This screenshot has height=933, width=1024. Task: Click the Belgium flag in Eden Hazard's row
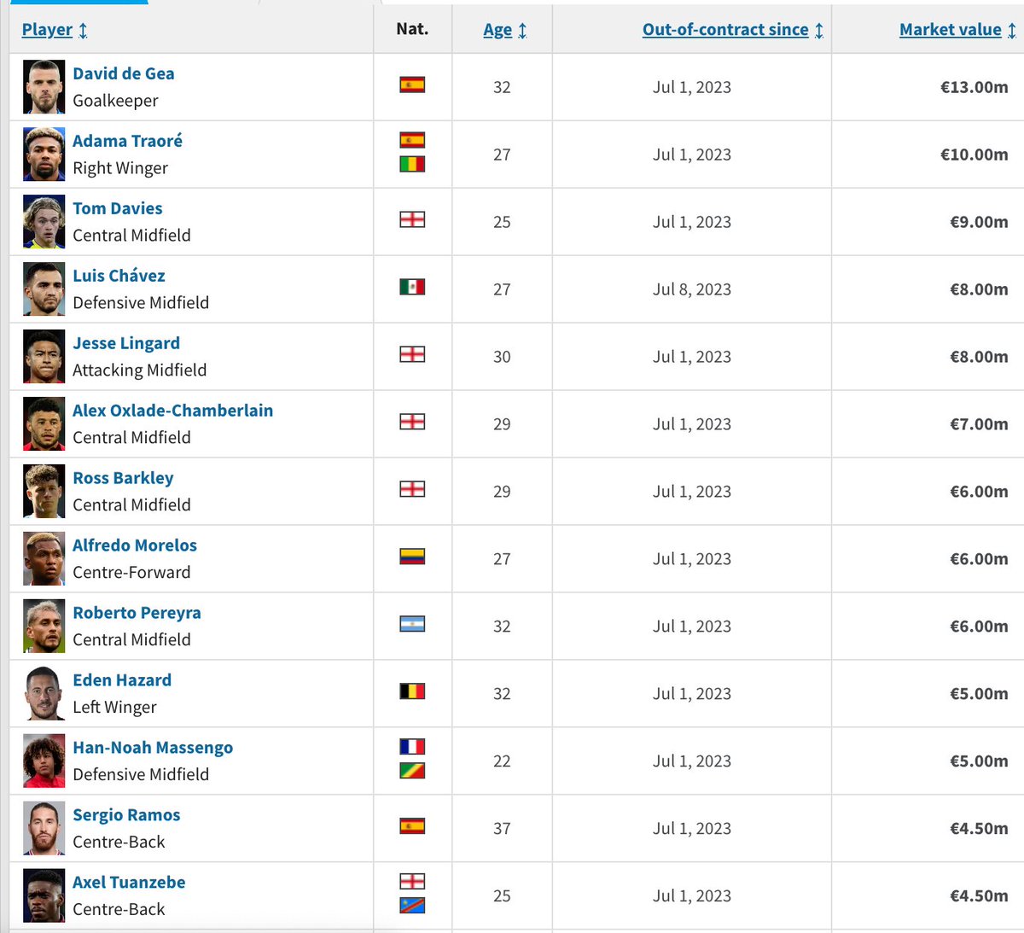click(412, 691)
